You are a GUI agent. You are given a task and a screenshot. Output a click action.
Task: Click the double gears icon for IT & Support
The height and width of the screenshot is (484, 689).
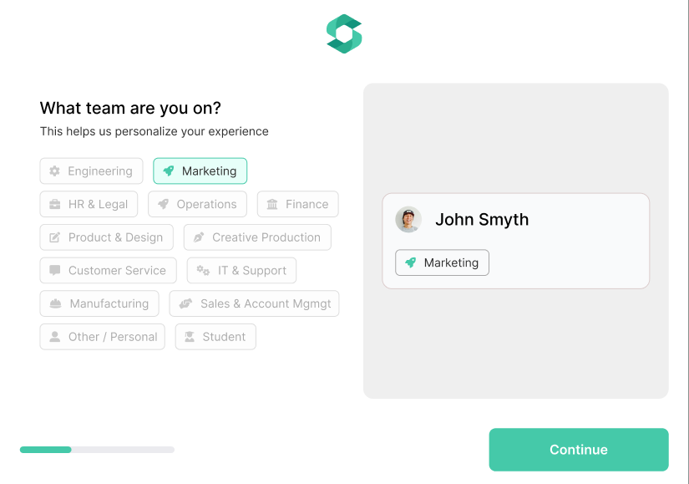[x=203, y=270]
